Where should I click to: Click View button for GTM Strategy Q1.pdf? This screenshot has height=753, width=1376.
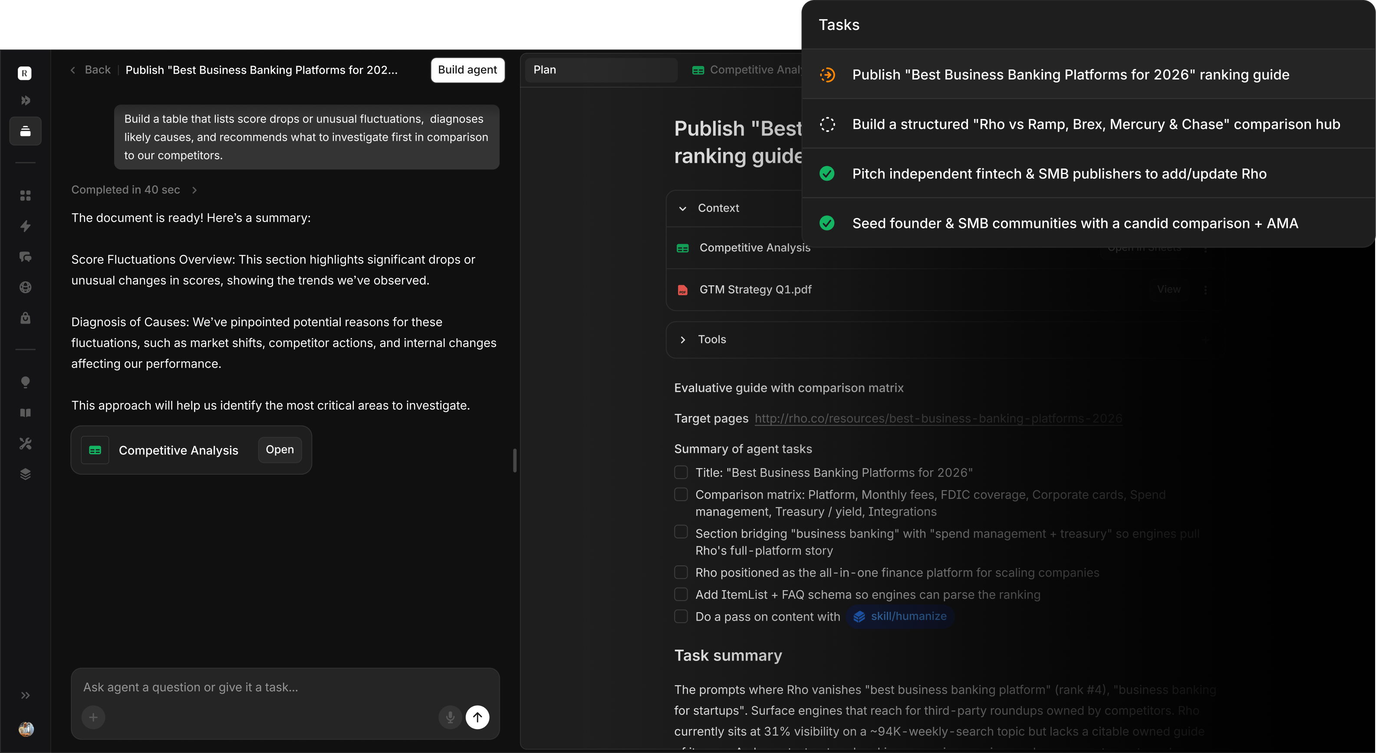1169,290
